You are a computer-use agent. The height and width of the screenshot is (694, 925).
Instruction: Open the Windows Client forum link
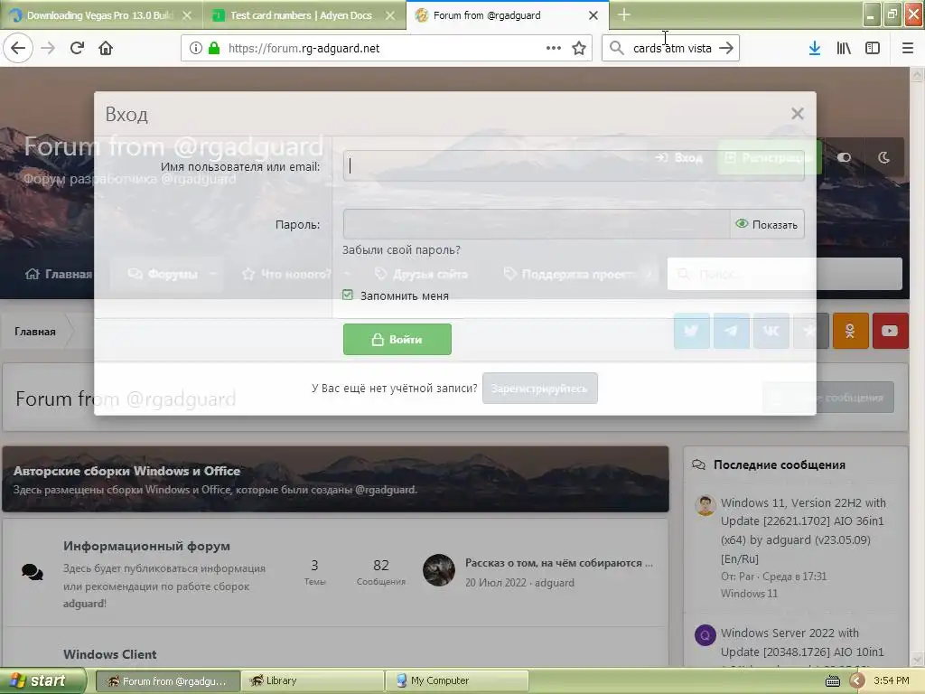click(109, 654)
